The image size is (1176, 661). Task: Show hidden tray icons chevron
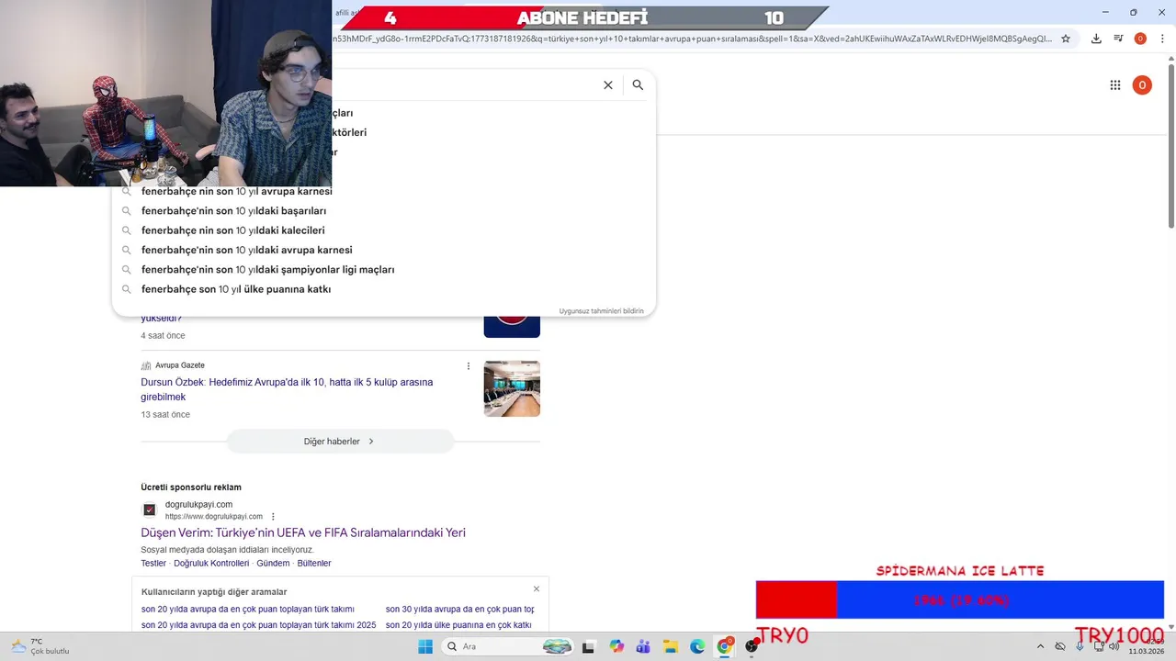pyautogui.click(x=1040, y=646)
